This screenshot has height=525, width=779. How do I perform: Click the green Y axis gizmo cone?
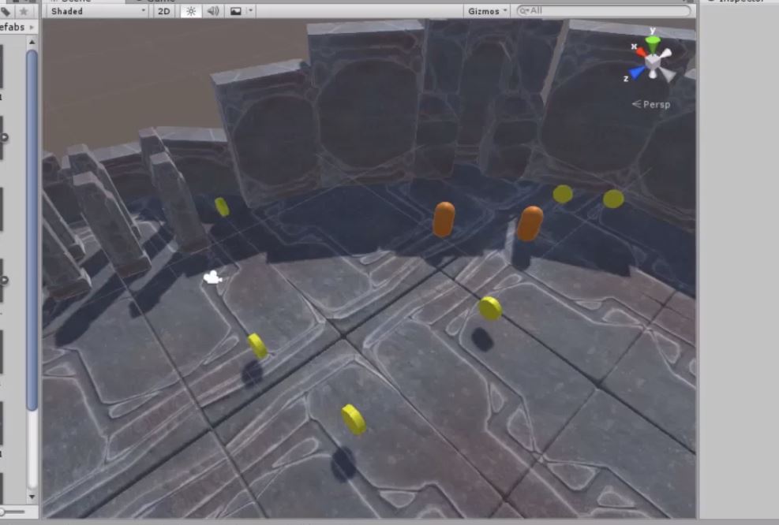coord(653,43)
